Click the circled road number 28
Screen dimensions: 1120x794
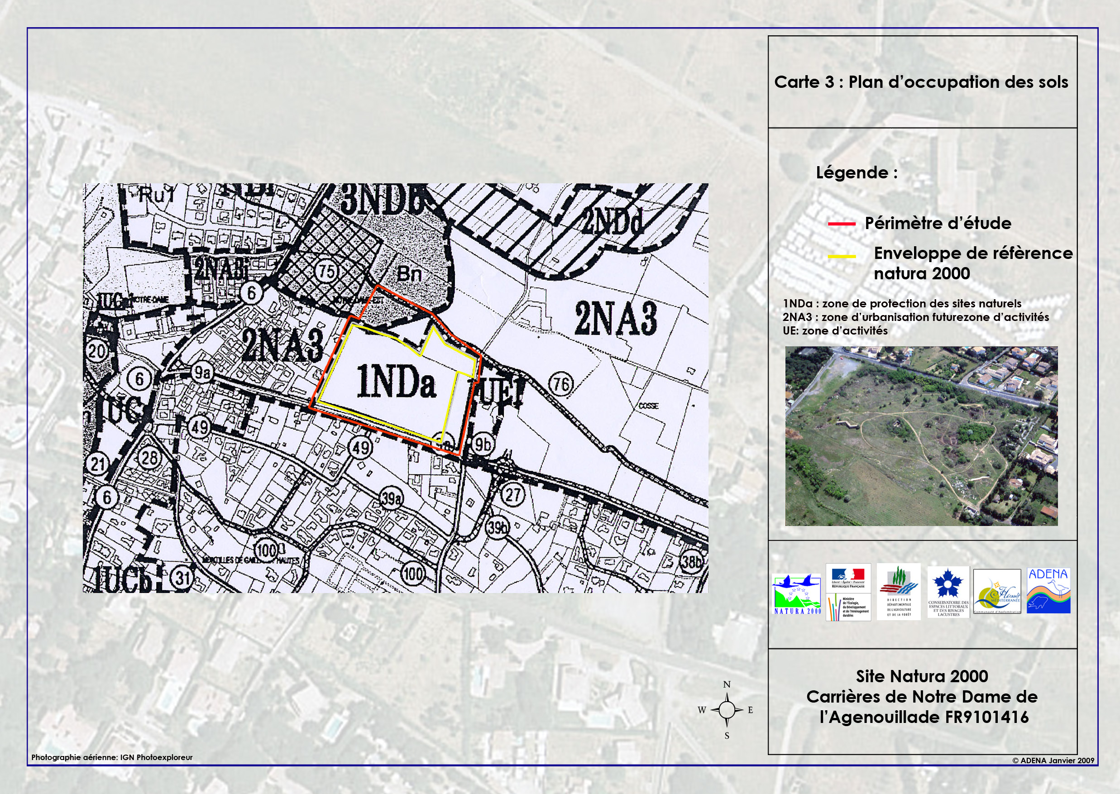(x=149, y=458)
